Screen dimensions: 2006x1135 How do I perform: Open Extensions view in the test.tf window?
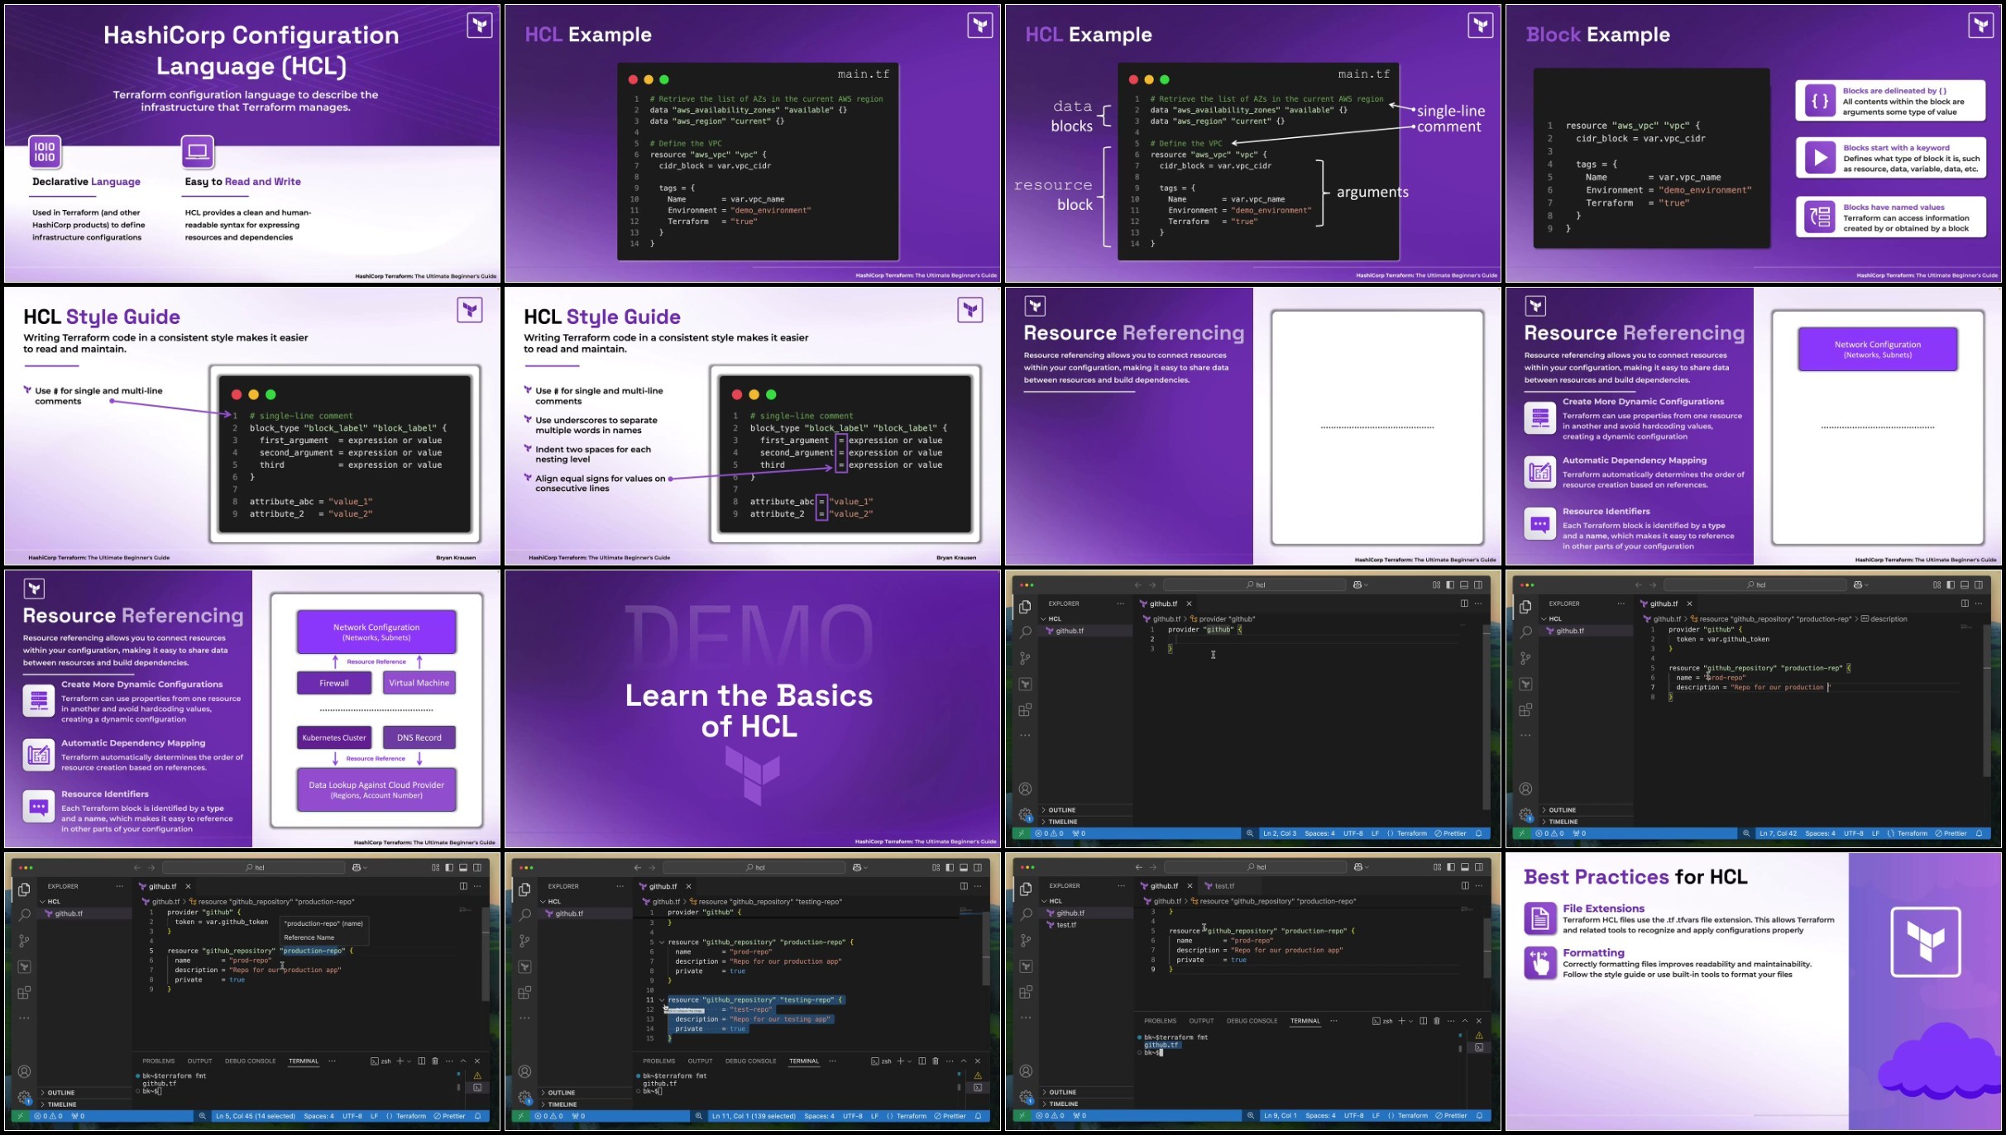1026,992
